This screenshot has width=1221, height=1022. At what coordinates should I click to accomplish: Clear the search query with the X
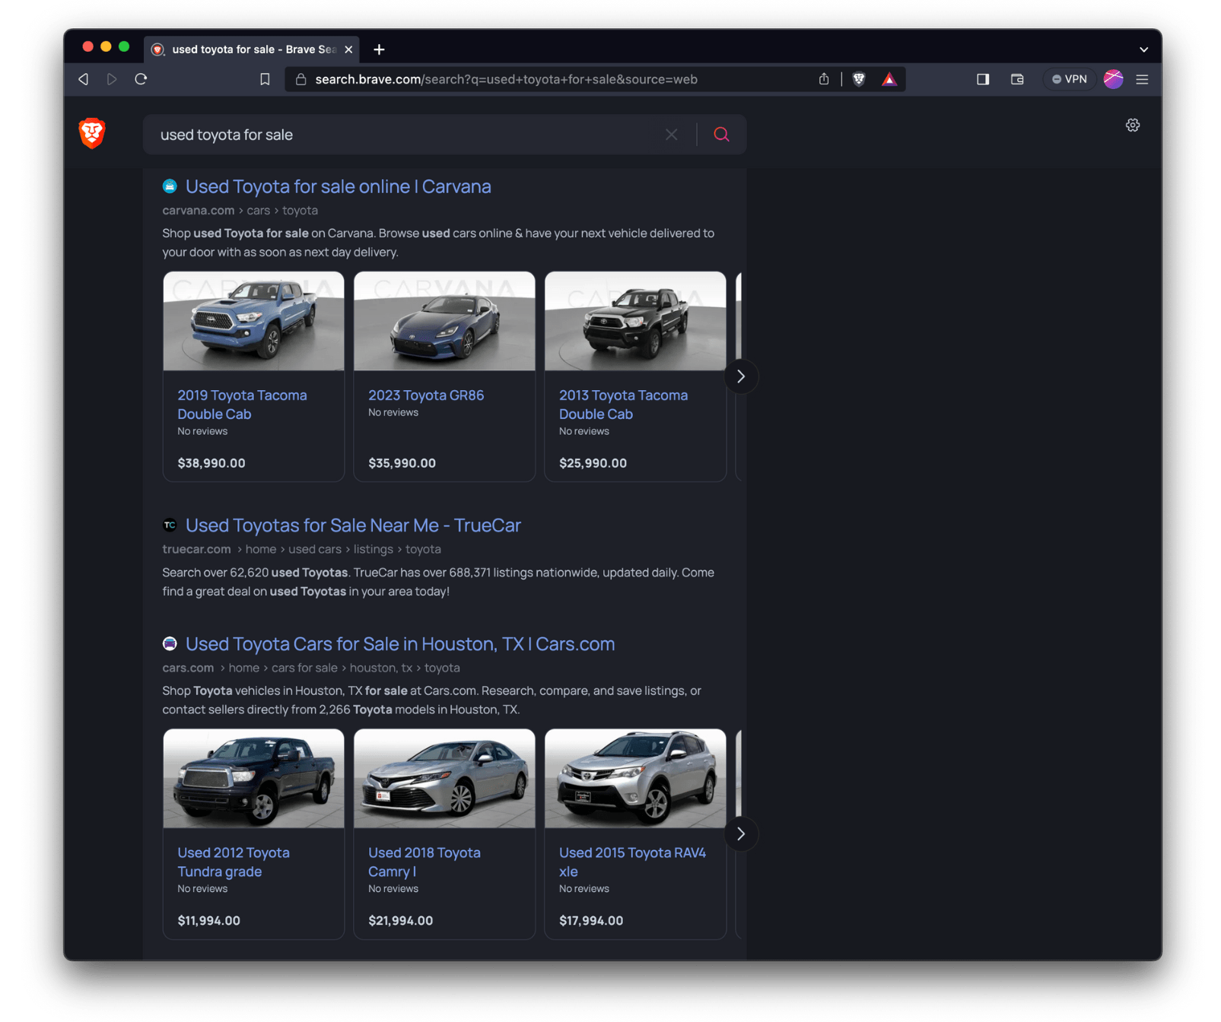pyautogui.click(x=672, y=135)
